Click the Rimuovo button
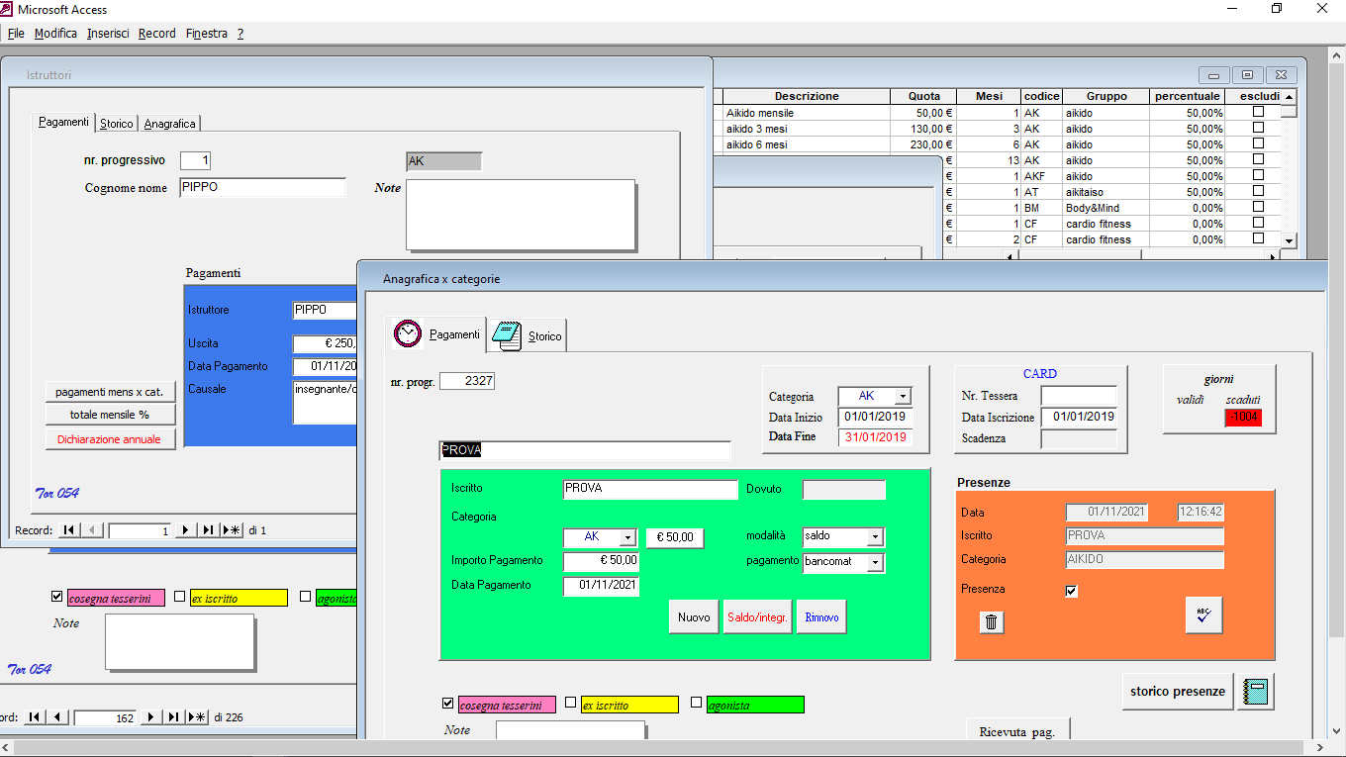The width and height of the screenshot is (1346, 757). pyautogui.click(x=821, y=616)
